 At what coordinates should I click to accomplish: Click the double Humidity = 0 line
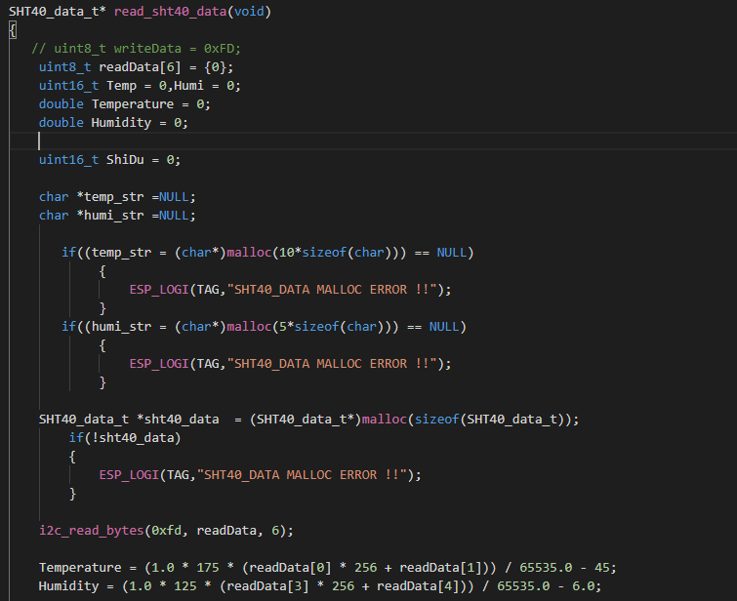coord(113,123)
